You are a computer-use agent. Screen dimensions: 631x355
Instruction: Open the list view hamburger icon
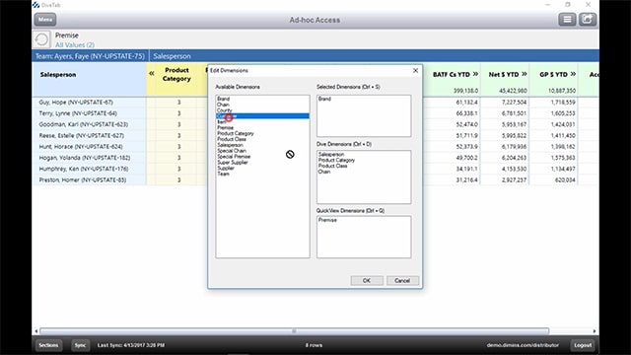pos(567,20)
